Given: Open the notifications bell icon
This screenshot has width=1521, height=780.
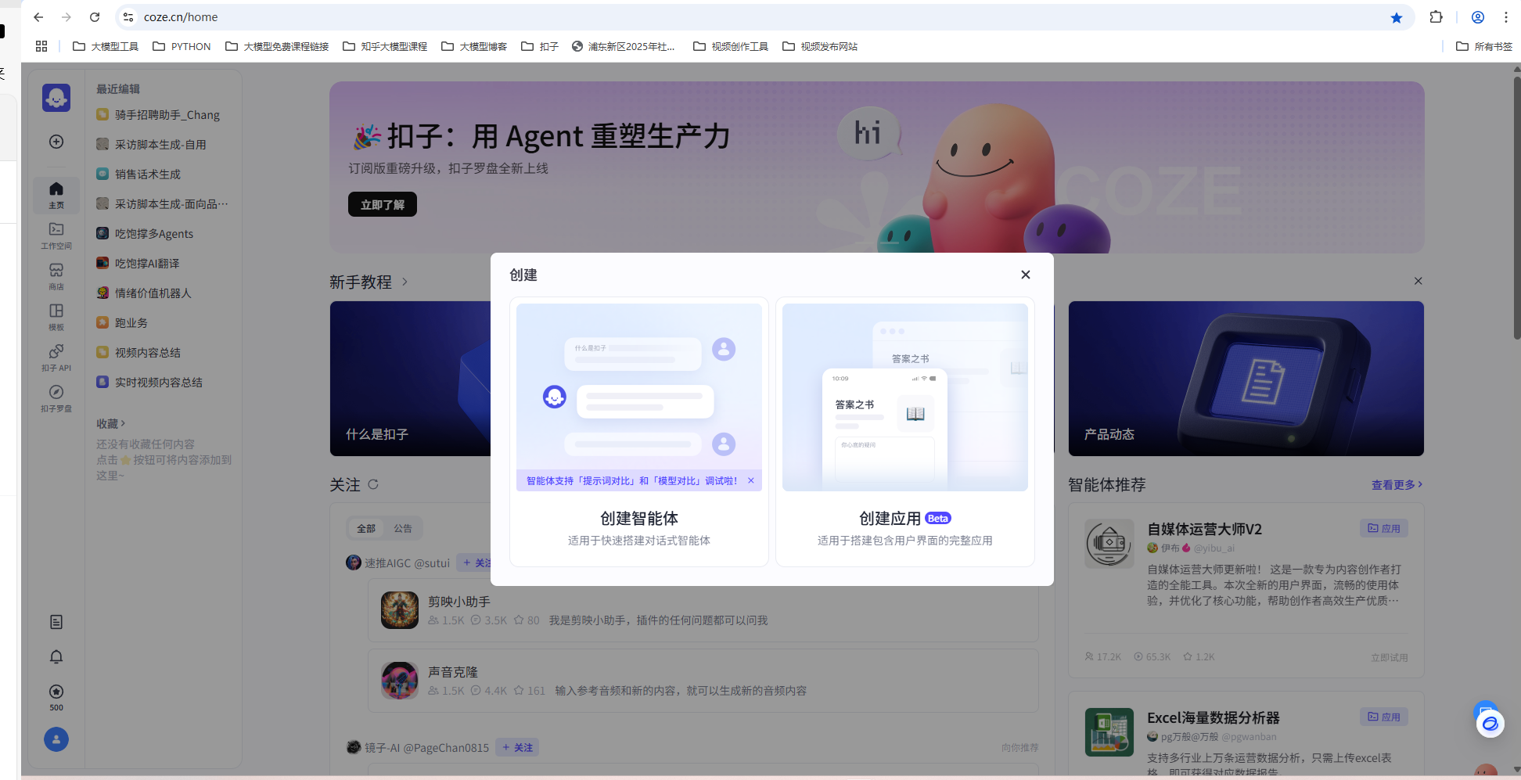Looking at the screenshot, I should point(56,657).
